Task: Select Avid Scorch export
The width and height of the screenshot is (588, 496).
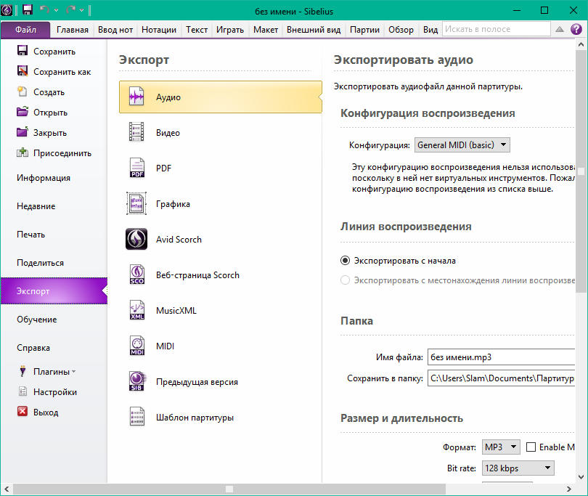Action: [x=221, y=240]
